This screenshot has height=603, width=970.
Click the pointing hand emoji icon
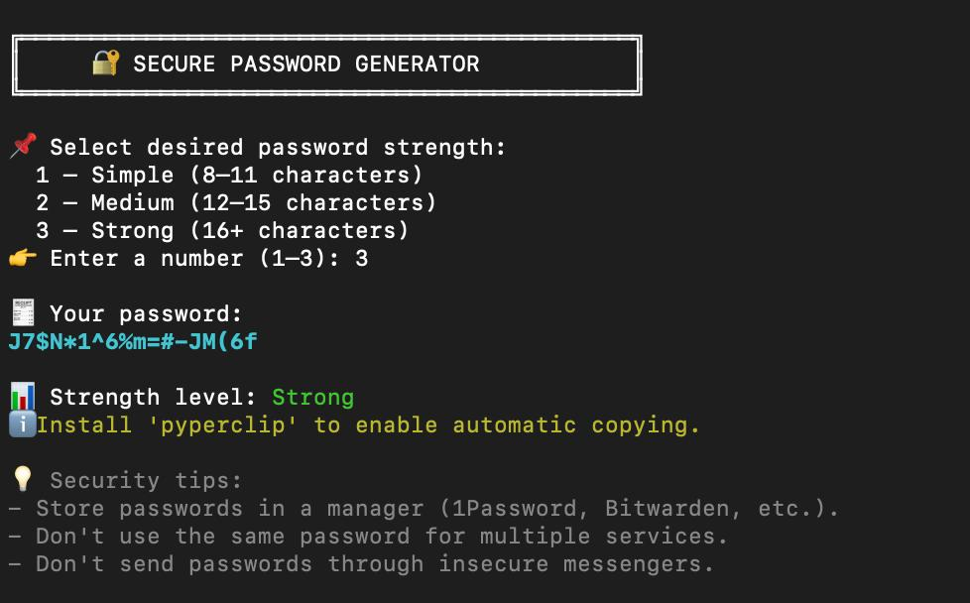coord(23,257)
